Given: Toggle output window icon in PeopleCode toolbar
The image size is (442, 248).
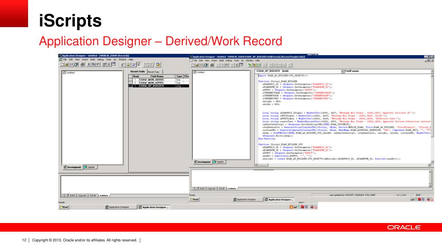Looking at the screenshot, I should pos(242,65).
